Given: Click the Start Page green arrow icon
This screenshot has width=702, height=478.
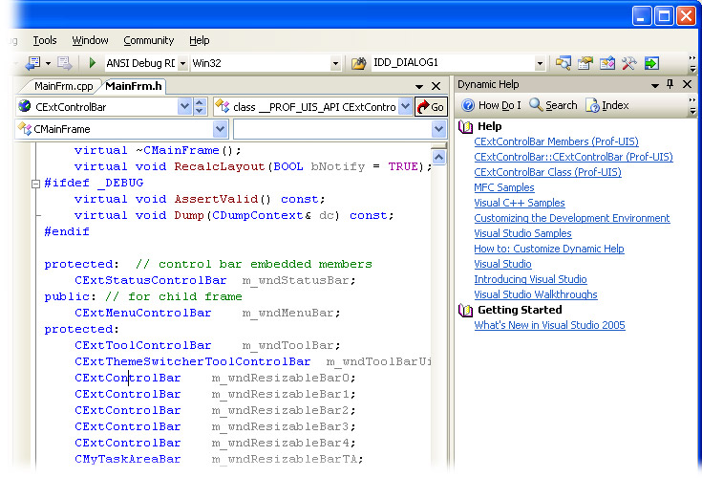Looking at the screenshot, I should 651,63.
